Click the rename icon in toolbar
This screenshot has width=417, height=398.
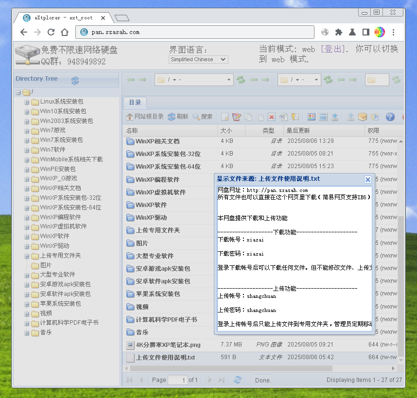click(283, 117)
